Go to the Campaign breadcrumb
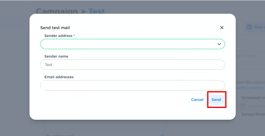 (57, 12)
